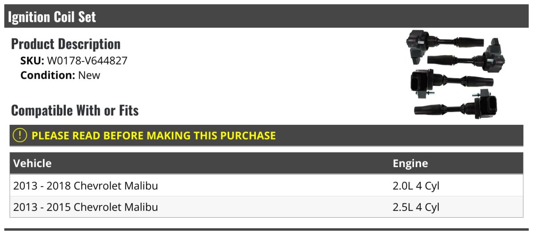Click the SKU W0178-V644827 text
This screenshot has height=235, width=533.
[x=74, y=61]
